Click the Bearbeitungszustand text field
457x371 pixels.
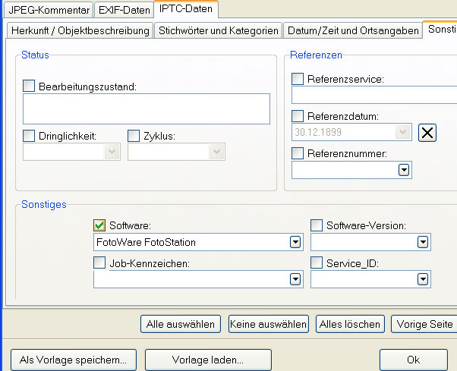coord(147,108)
